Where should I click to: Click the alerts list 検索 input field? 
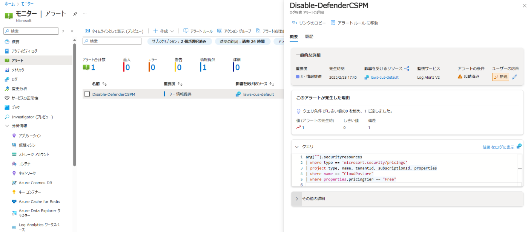112,41
